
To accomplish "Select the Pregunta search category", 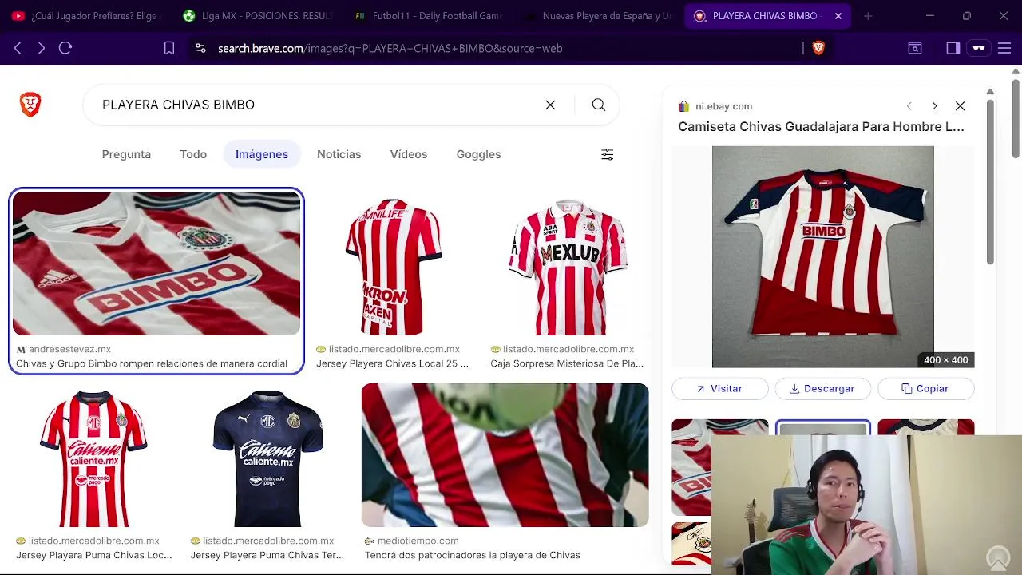I will (126, 154).
